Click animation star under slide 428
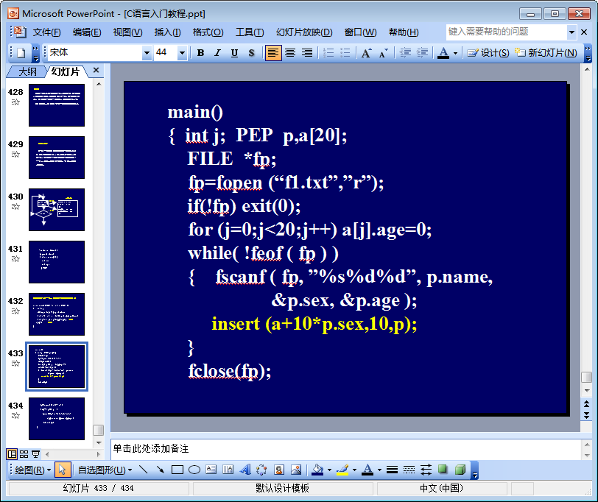The height and width of the screenshot is (502, 598). [x=15, y=102]
